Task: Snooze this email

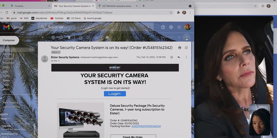Action: click(x=88, y=37)
